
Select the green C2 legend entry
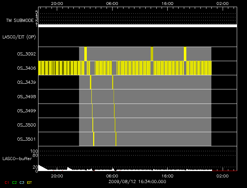point(14,182)
